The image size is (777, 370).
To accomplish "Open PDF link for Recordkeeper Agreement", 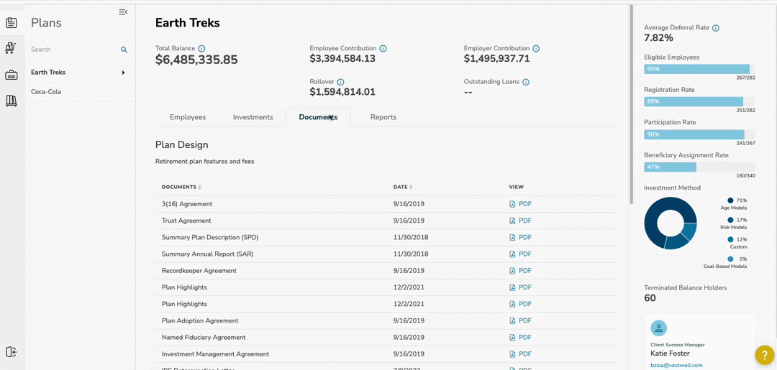I will [x=524, y=271].
